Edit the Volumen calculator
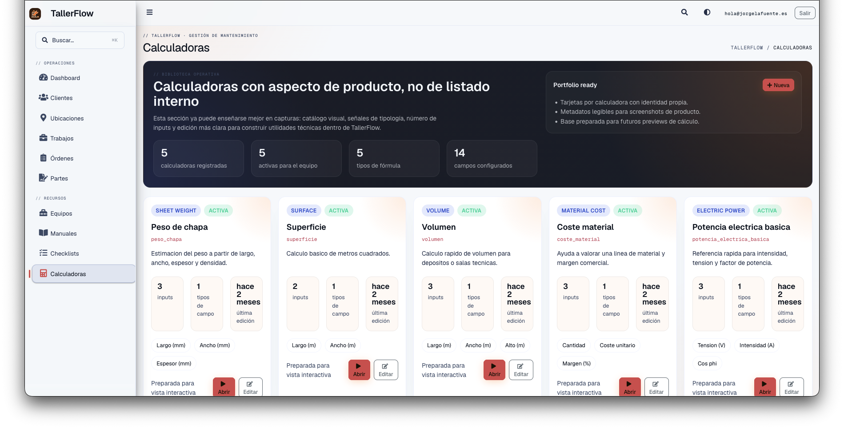Image resolution: width=844 pixels, height=429 pixels. 521,370
